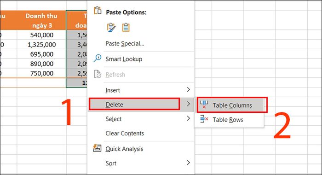The image size is (322, 175).
Task: Select the cell containing 1,325,000
Action: (41, 45)
